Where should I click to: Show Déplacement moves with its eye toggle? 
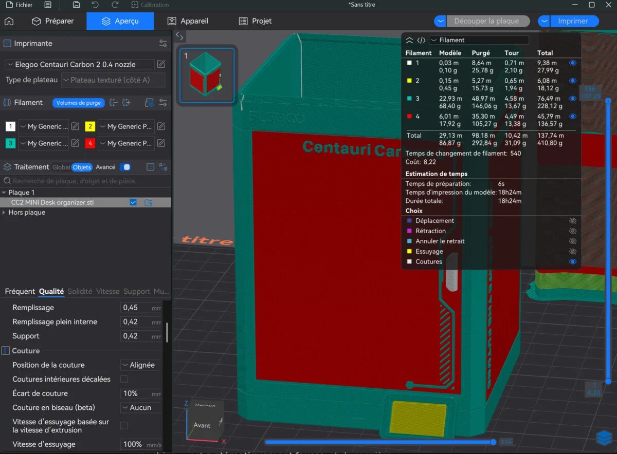[x=572, y=220]
